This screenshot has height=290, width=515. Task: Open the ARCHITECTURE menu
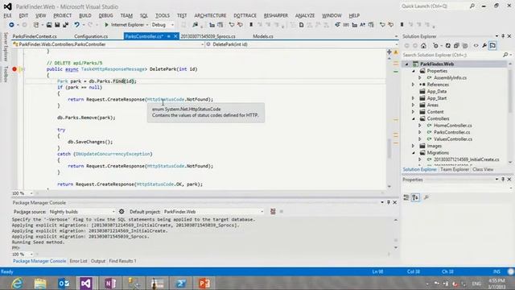210,15
